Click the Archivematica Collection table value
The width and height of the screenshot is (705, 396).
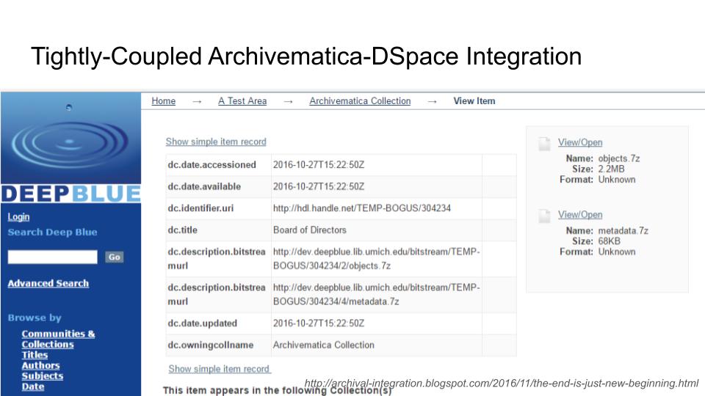point(324,345)
